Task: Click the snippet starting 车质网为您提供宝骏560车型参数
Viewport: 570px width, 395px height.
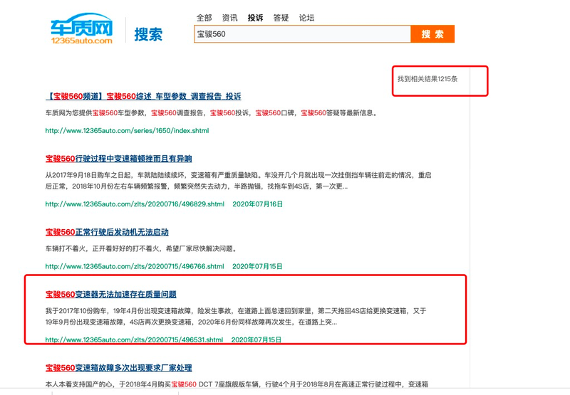Action: coord(212,113)
